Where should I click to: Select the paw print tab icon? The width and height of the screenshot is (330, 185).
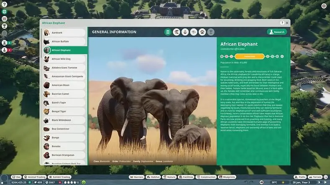(202, 32)
